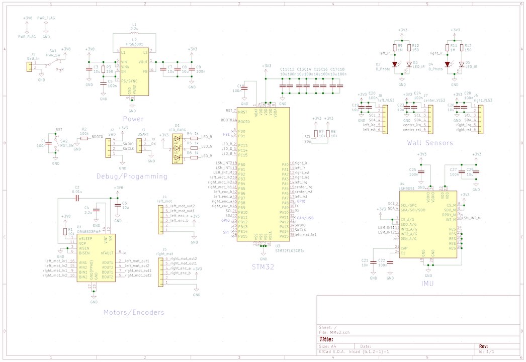Click the SWD connector J2 symbol

107,148
